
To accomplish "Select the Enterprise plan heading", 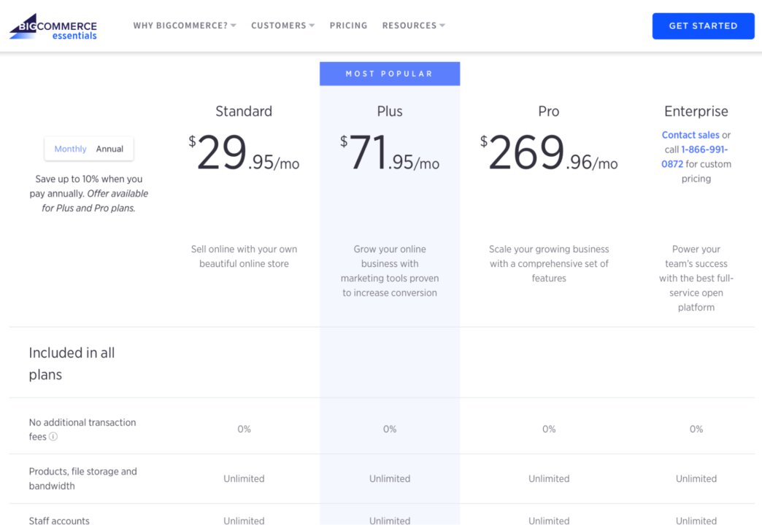I will point(696,112).
